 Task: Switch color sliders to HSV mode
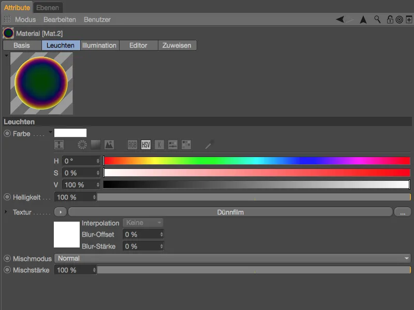pos(146,145)
